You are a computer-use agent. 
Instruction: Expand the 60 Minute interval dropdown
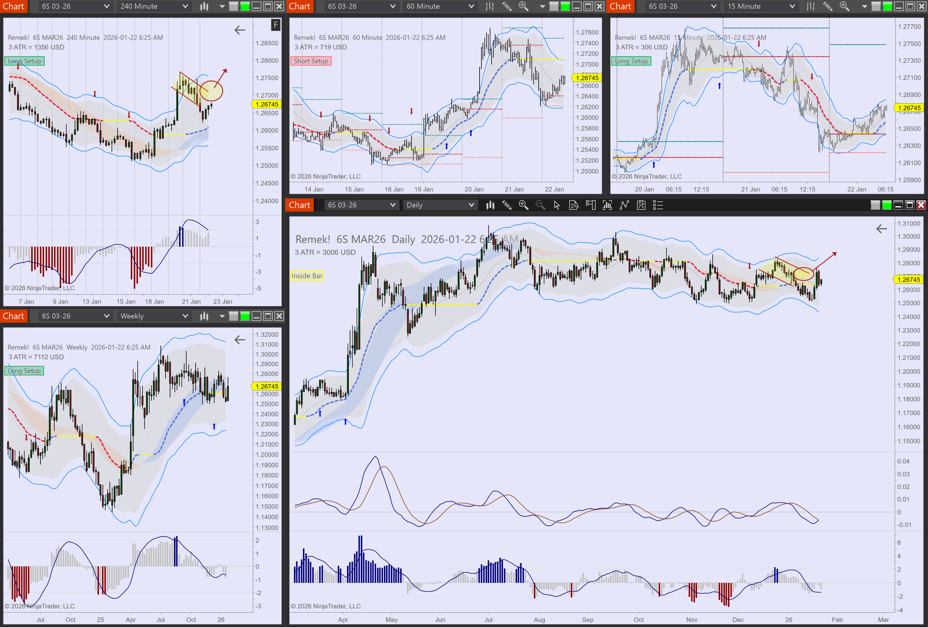440,6
